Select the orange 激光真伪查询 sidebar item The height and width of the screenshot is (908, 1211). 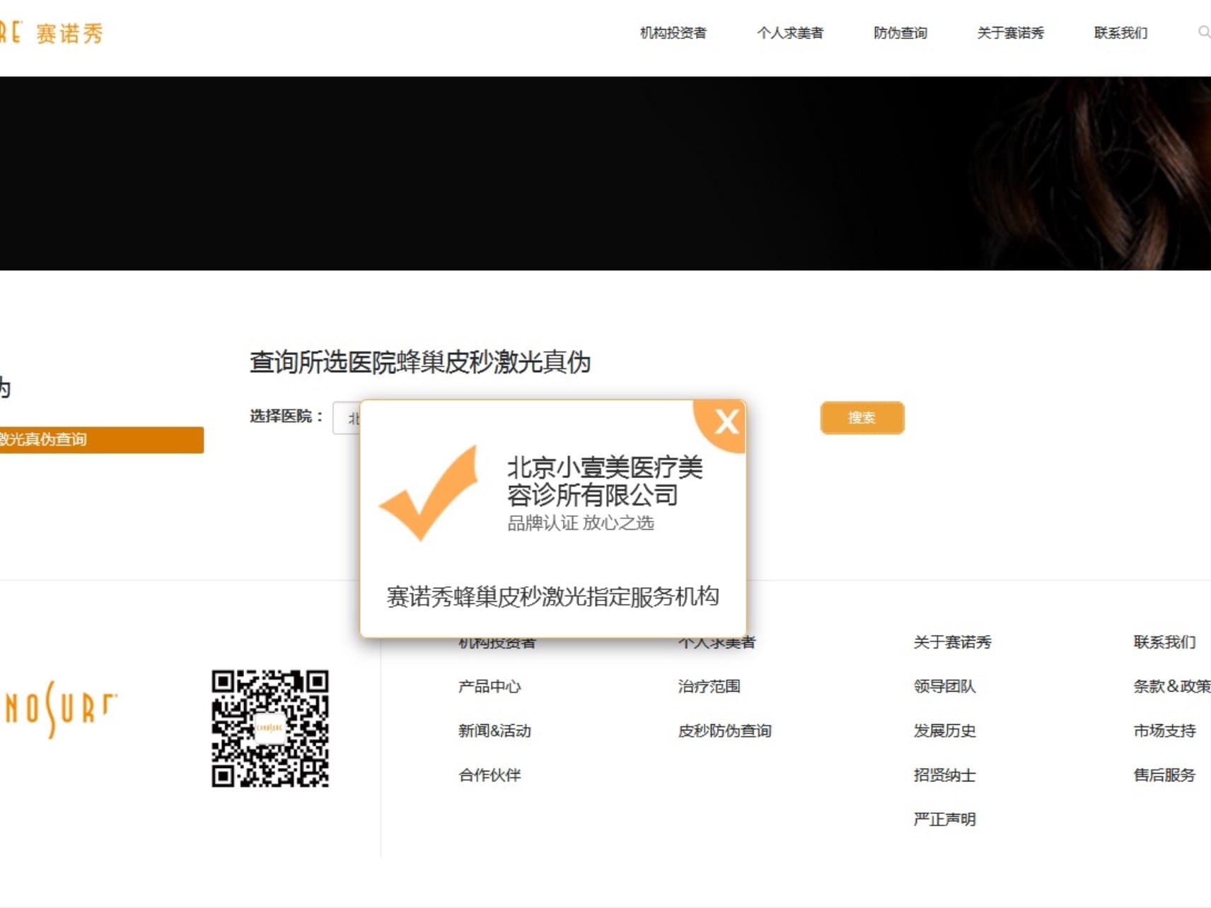pos(99,439)
